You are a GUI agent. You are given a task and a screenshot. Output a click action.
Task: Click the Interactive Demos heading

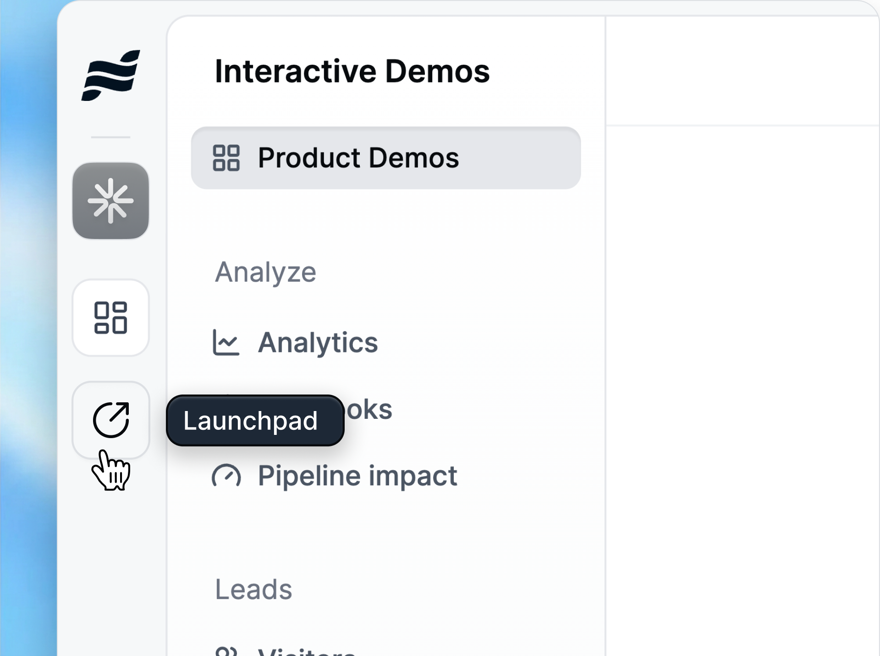[352, 71]
